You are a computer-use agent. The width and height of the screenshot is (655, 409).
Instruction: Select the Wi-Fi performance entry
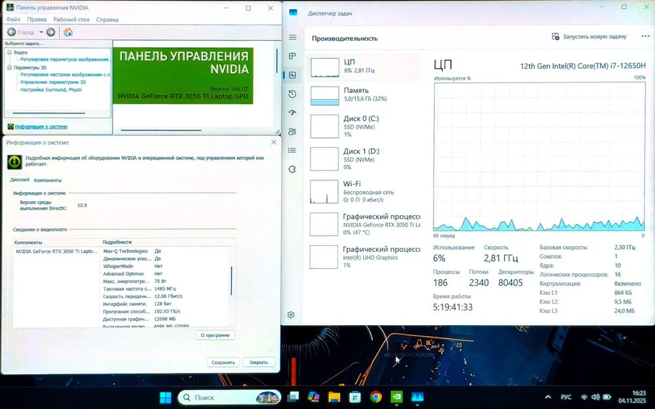click(364, 191)
